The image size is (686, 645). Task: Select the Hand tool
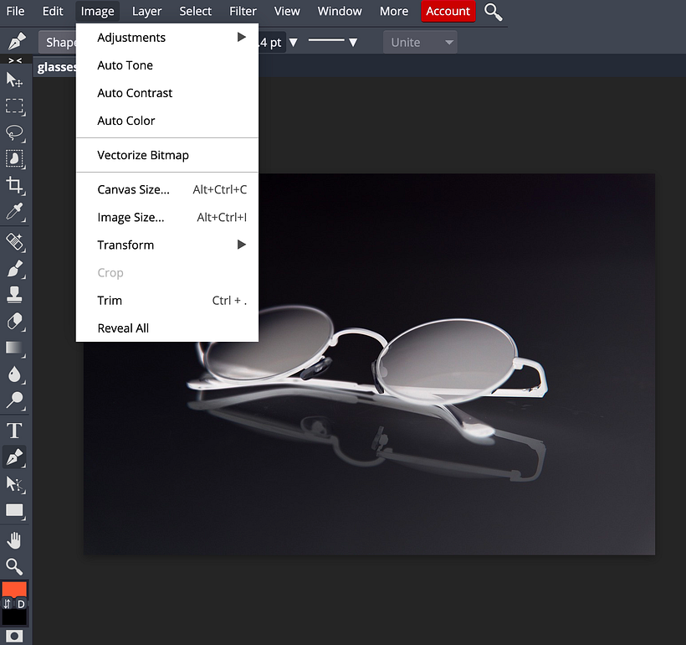(x=14, y=541)
